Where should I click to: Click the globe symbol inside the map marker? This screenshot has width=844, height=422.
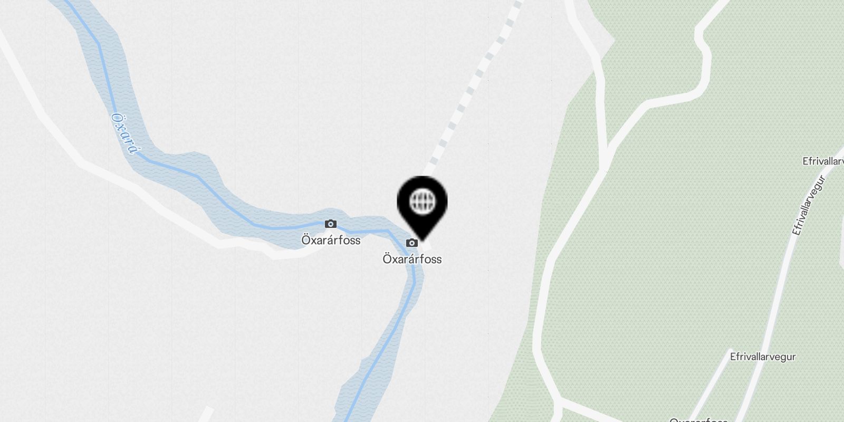tap(422, 201)
